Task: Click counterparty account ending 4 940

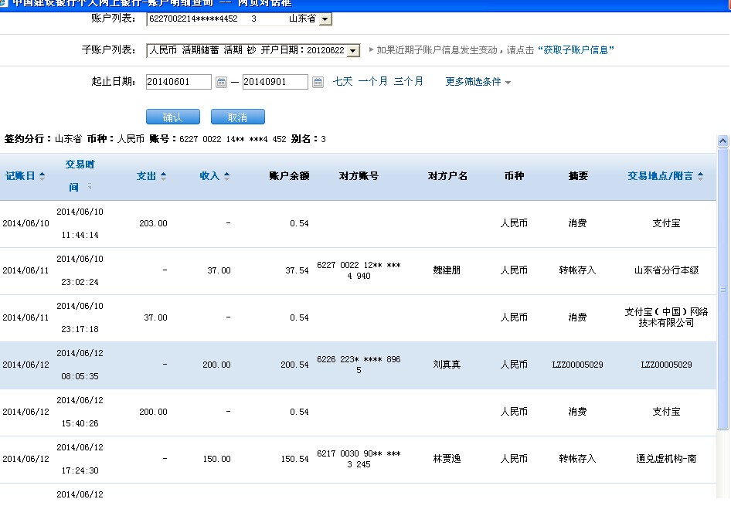Action: 359,270
